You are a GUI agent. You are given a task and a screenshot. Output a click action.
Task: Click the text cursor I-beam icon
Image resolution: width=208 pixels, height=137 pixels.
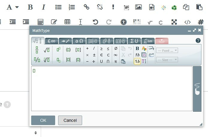point(81,22)
